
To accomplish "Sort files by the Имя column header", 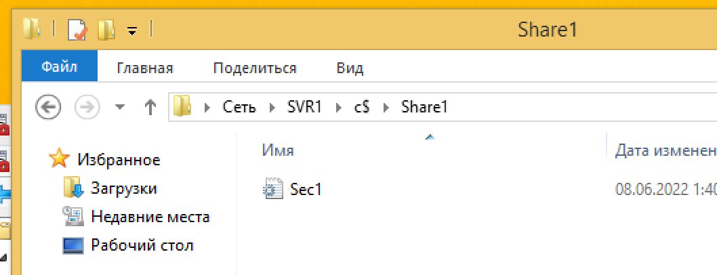I will (x=278, y=150).
